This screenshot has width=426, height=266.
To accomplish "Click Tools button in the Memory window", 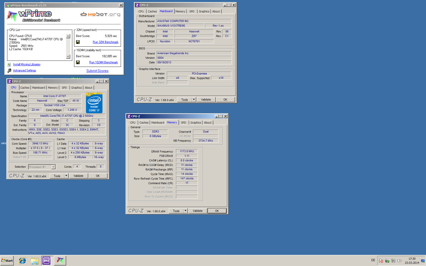I will coord(176,211).
